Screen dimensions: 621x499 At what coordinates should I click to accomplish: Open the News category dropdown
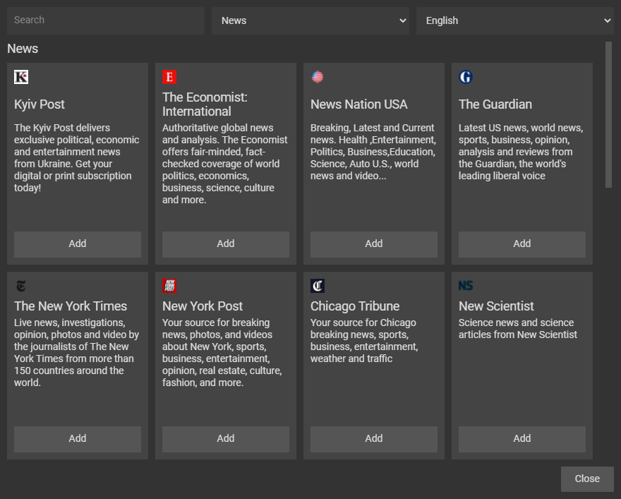coord(310,20)
